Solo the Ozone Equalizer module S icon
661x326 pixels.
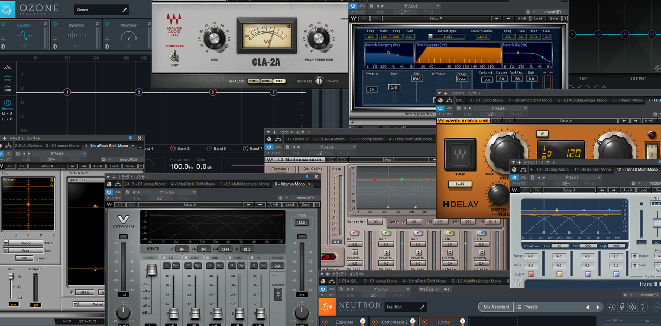(3, 47)
